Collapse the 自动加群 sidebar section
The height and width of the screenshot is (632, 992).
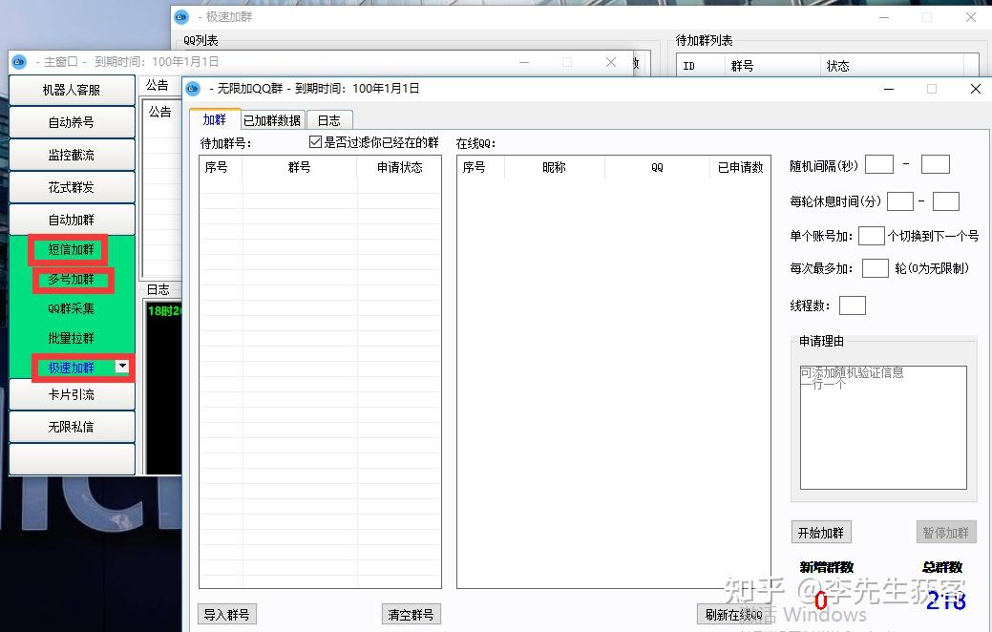coord(72,220)
